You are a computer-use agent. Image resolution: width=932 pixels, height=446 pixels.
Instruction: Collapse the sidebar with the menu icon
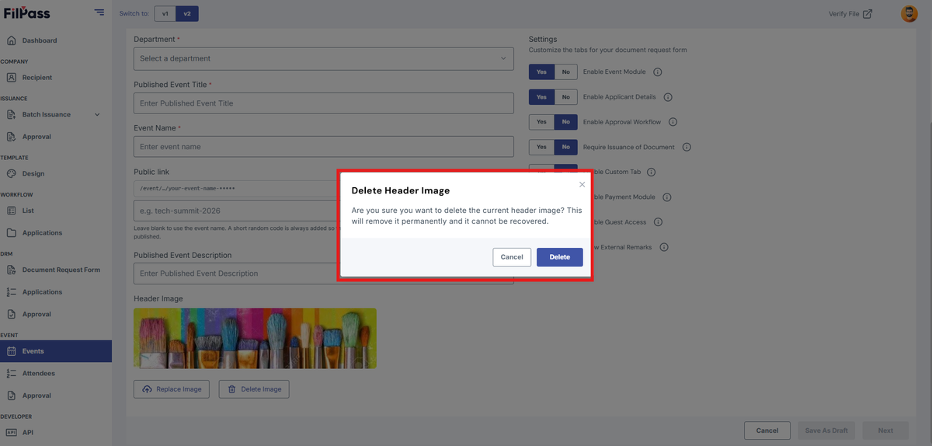click(x=99, y=12)
